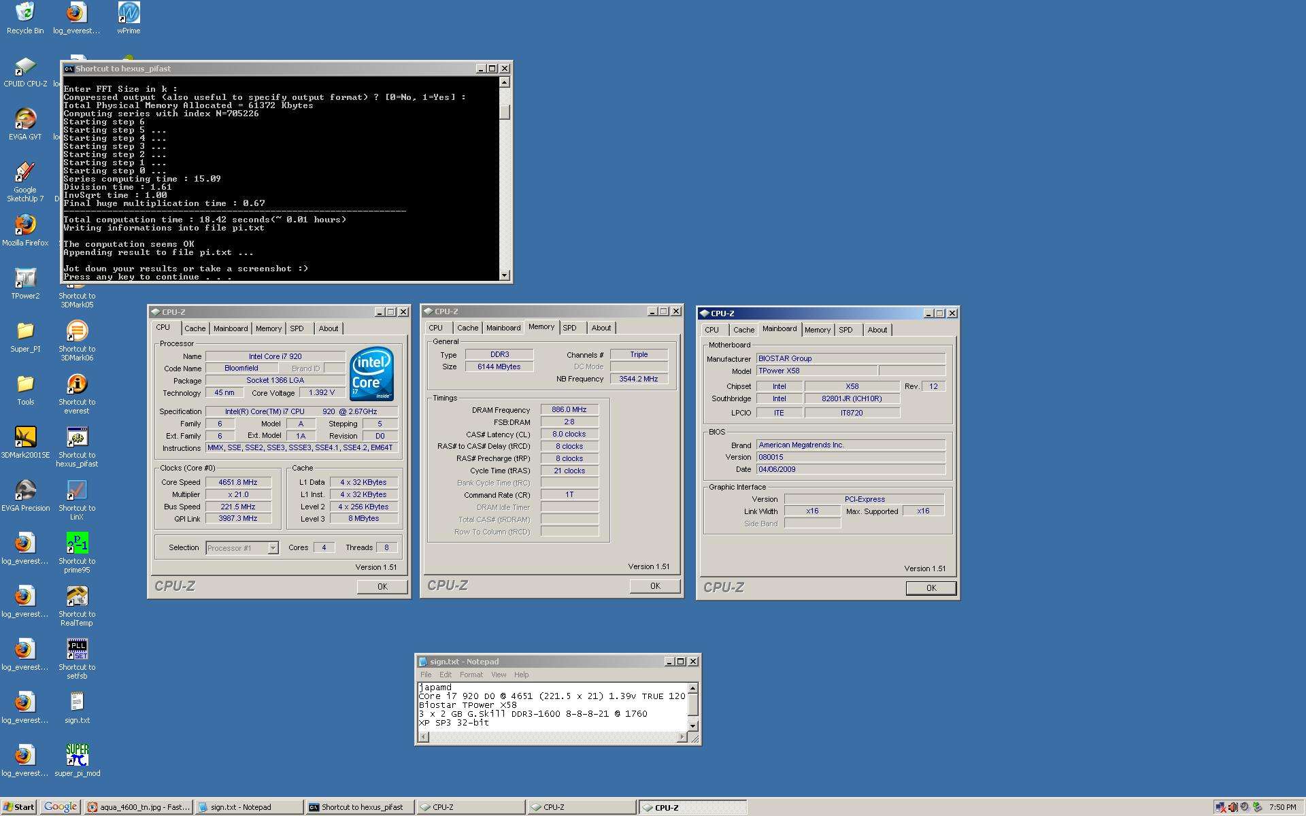Open Mainboard tab in the memory CPU-Z window
Viewport: 1306px width, 816px height.
point(503,328)
